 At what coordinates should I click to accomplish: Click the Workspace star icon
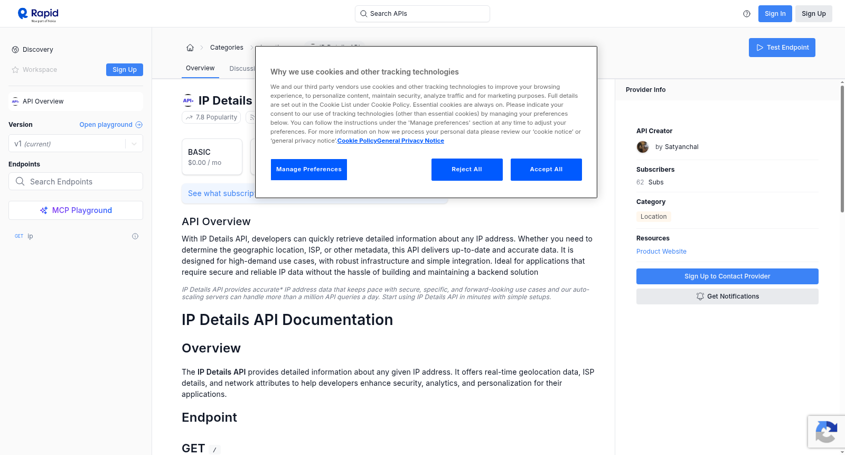pos(15,70)
